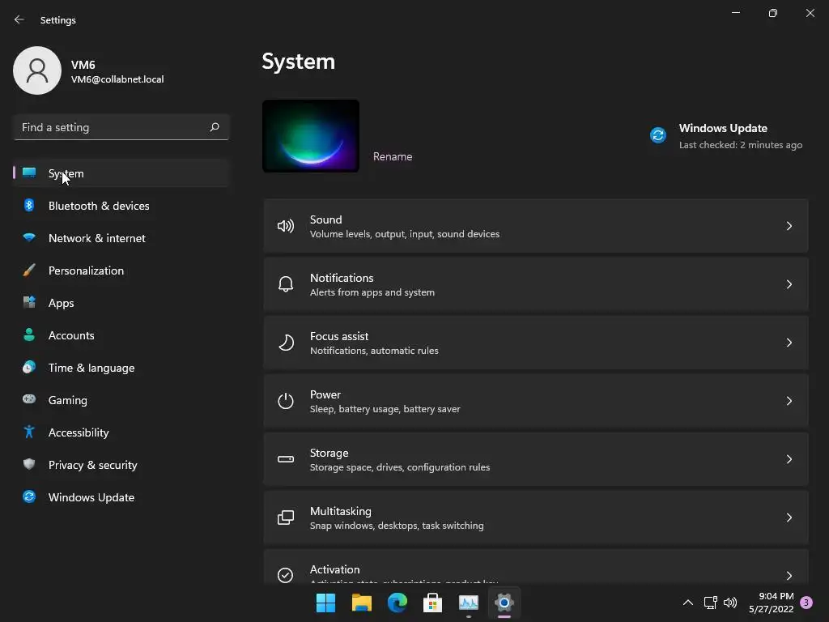
Task: Click the Focus assist moon icon
Action: [x=286, y=343]
